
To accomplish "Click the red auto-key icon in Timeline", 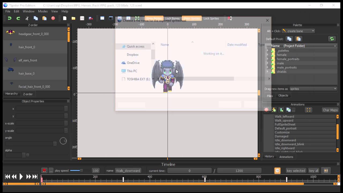I will click(44, 170).
